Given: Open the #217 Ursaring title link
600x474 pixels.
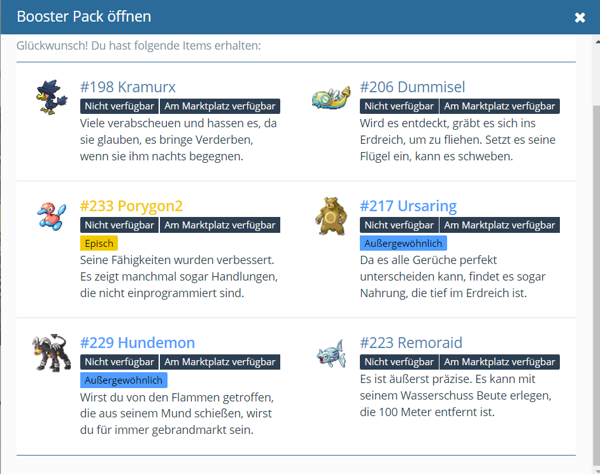Looking at the screenshot, I should [408, 206].
